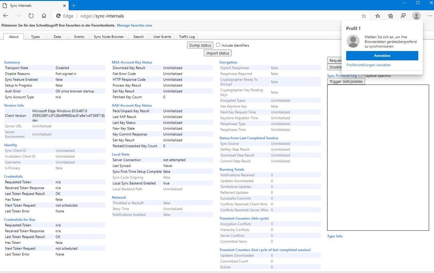Click the feedback icon in the toolbar
434x273 pixels.
click(403, 16)
